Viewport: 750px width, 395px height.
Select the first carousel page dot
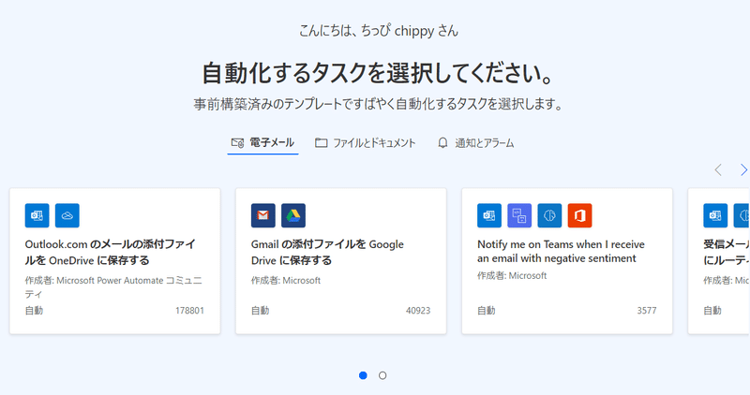pyautogui.click(x=363, y=375)
